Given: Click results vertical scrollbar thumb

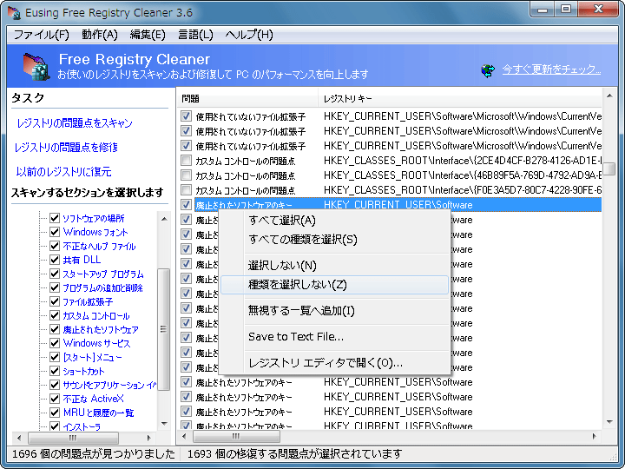Looking at the screenshot, I should (x=609, y=168).
